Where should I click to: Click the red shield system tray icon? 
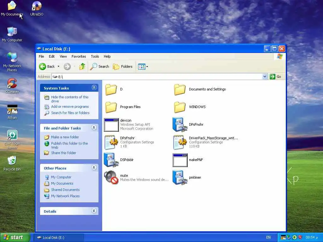[300, 238]
